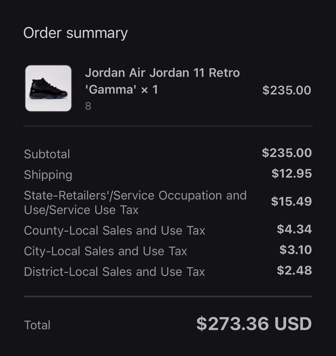Click the $273.36 total amount
336x356 pixels.
(x=232, y=324)
